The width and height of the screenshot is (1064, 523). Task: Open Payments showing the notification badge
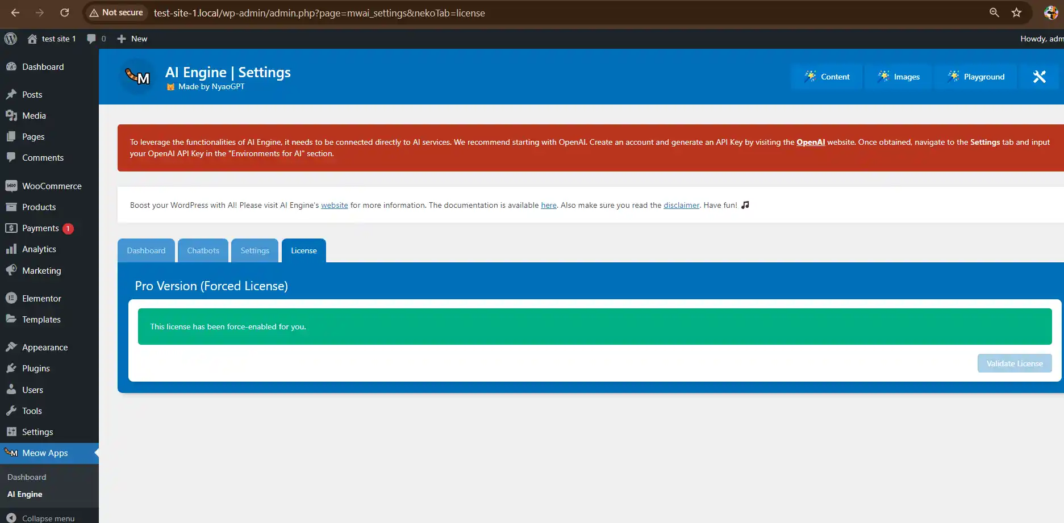pyautogui.click(x=40, y=228)
